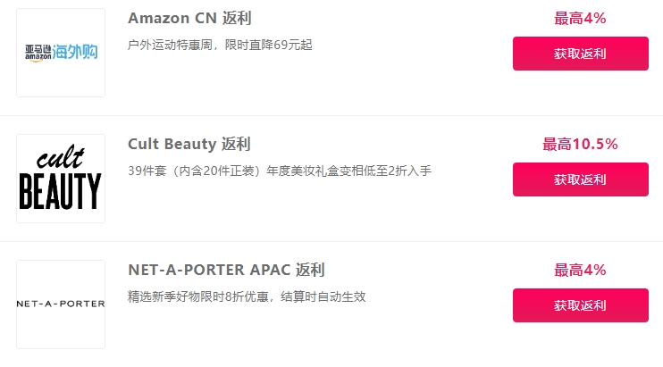Click the 最高4% rate above Amazon button
Image resolution: width=663 pixels, height=367 pixels.
(580, 18)
